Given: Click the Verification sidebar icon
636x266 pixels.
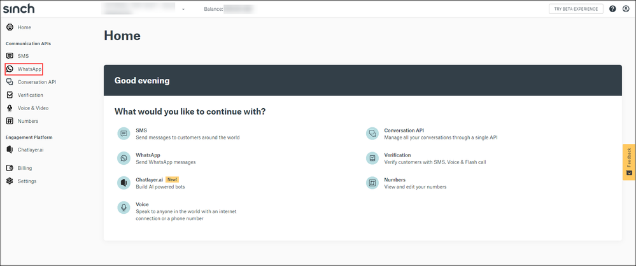Looking at the screenshot, I should (x=10, y=95).
